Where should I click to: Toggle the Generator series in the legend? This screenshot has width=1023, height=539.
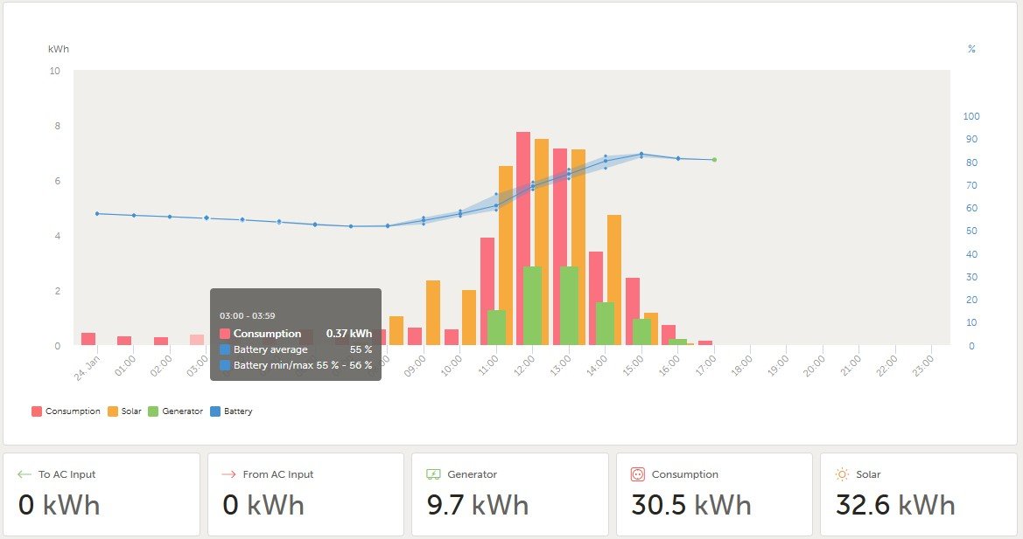click(182, 411)
